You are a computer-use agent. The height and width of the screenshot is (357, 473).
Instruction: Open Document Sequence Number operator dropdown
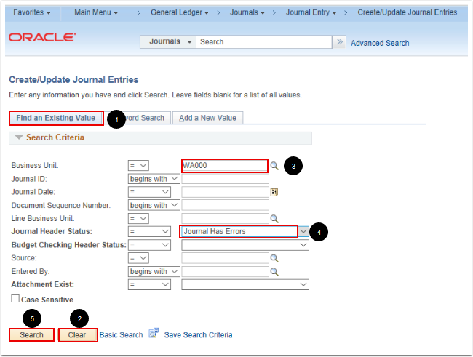154,205
